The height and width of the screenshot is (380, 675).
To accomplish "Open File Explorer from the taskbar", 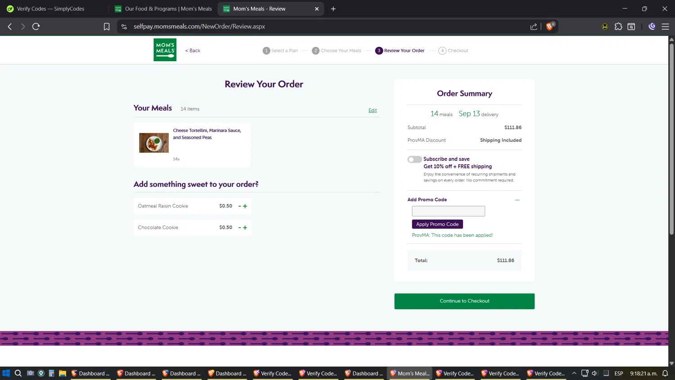I will (63, 373).
